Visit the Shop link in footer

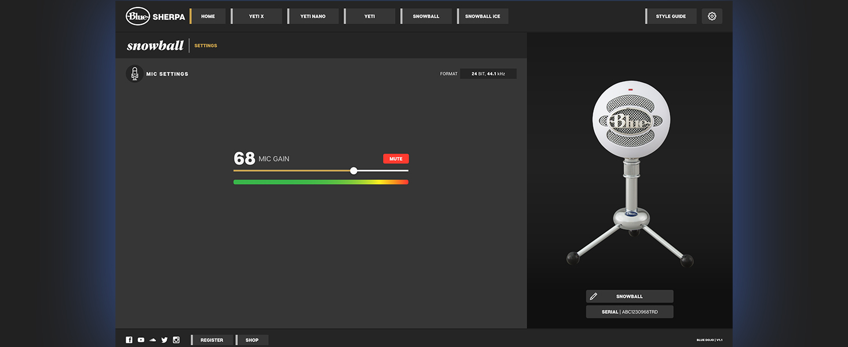(252, 340)
